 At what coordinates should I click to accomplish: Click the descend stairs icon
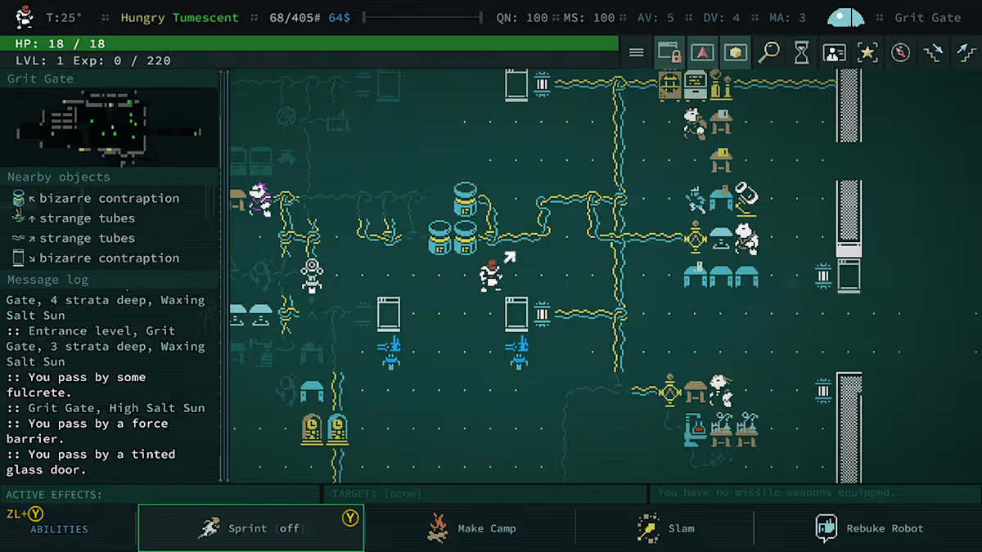tap(933, 53)
